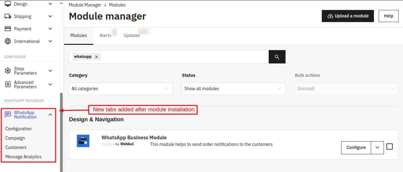Switch to the Updates tab
Viewport: 403px width, 172px height.
click(x=132, y=35)
